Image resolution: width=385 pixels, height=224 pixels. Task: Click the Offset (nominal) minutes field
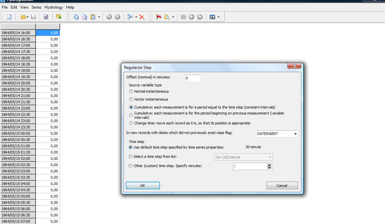click(193, 78)
